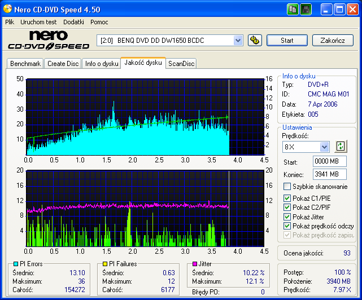Viewport: 362px width, 300px height.
Task: Click the PI Failures maximum 12
Action: [x=171, y=281]
